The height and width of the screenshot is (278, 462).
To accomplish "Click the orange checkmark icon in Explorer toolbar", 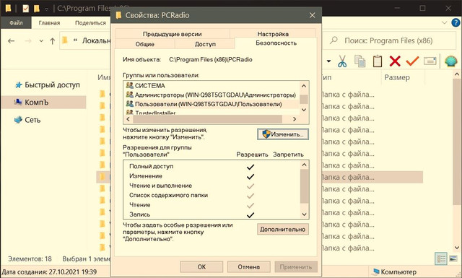I will click(x=412, y=61).
